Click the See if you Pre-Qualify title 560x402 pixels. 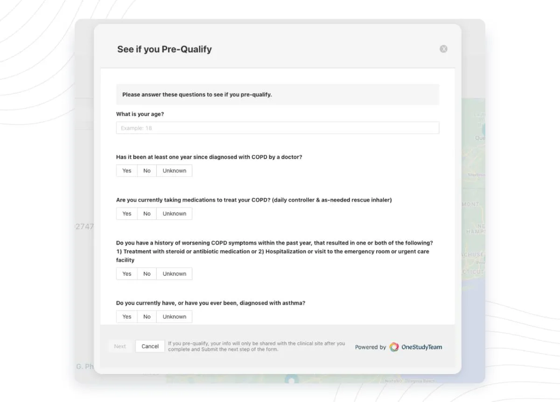pos(164,49)
